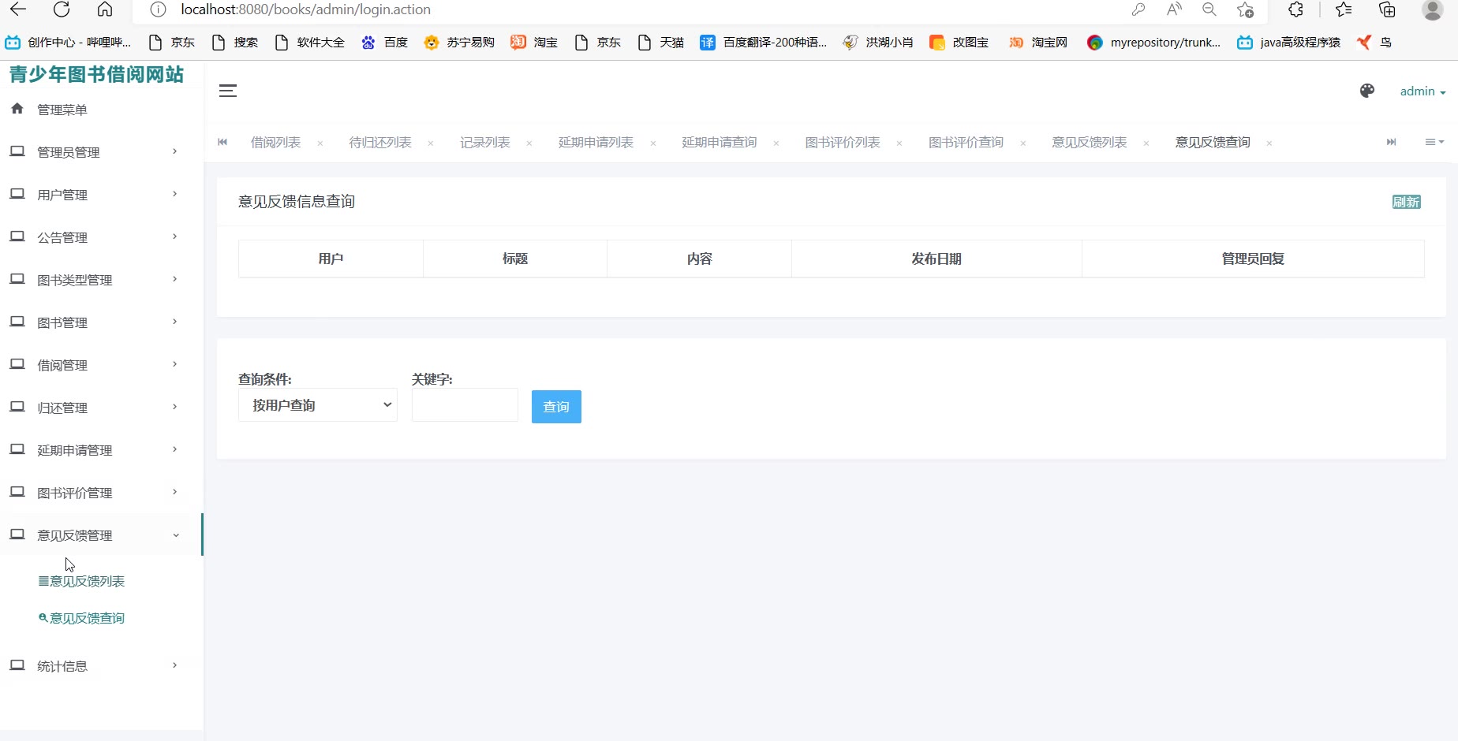Screen dimensions: 1458x741
Task: Add this page to favorites star icon
Action: pyautogui.click(x=1246, y=9)
